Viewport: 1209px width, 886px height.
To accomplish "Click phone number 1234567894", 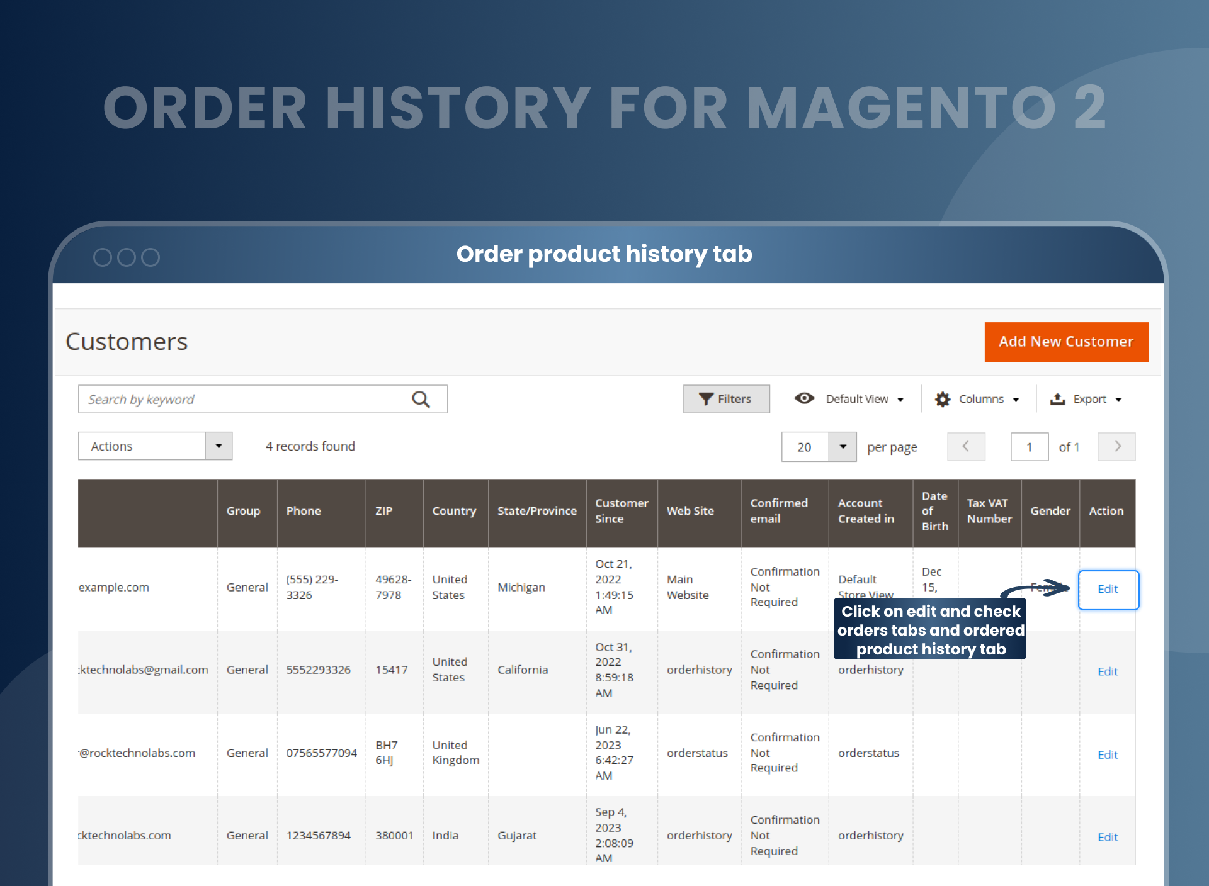I will [318, 835].
